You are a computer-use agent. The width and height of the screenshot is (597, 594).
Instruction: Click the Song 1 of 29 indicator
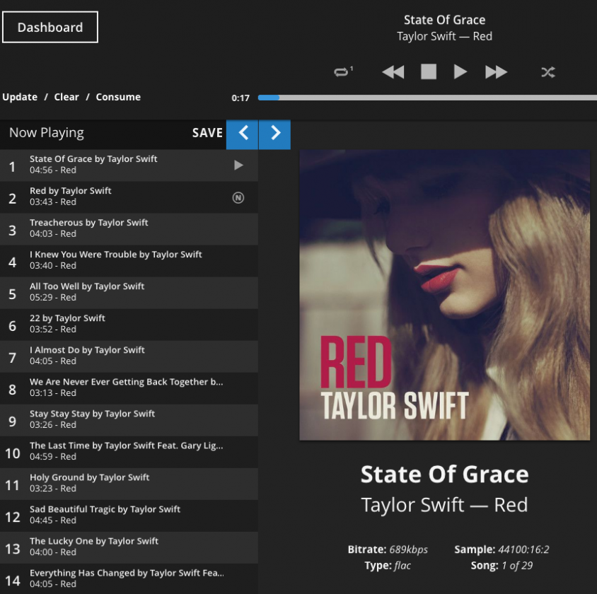[502, 566]
